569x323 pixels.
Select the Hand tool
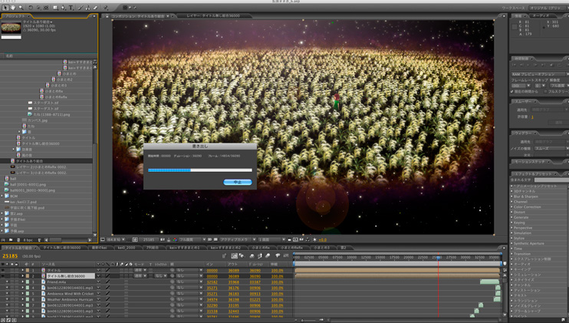[14, 8]
